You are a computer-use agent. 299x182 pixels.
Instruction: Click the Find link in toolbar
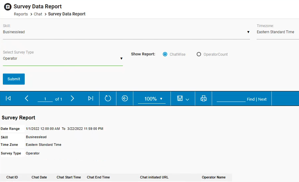tap(251, 99)
